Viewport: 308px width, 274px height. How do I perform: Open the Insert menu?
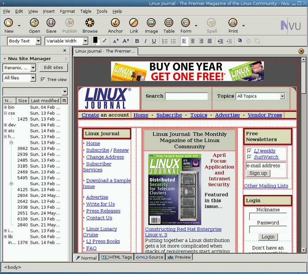tap(49, 11)
